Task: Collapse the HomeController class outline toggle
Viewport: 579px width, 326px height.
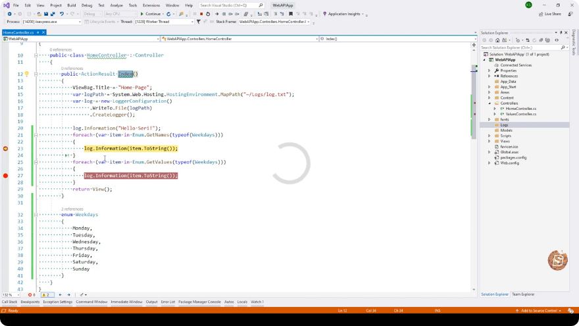Action: [x=36, y=55]
